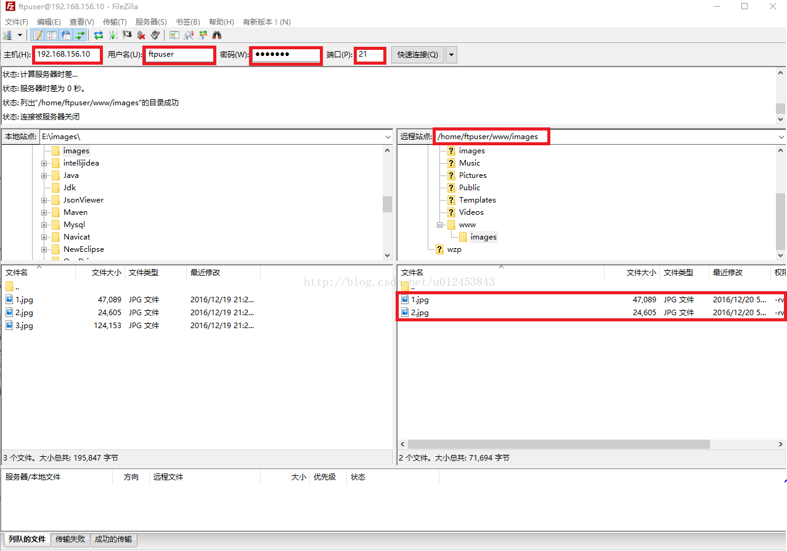Expand the Java folder in local tree

(x=44, y=175)
